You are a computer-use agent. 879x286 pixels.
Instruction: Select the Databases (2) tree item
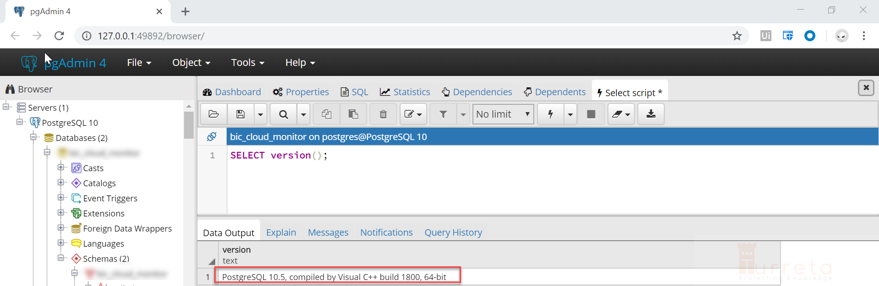[x=81, y=138]
